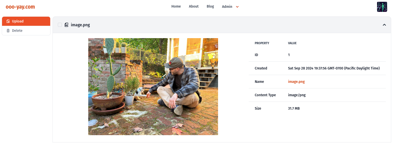The image size is (393, 145).
Task: Click the image.png title in panel header
Action: pyautogui.click(x=80, y=25)
